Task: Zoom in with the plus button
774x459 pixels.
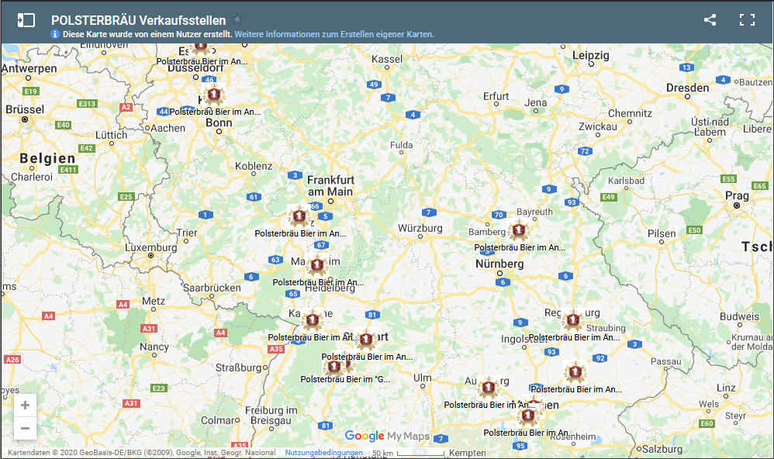Action: (25, 406)
